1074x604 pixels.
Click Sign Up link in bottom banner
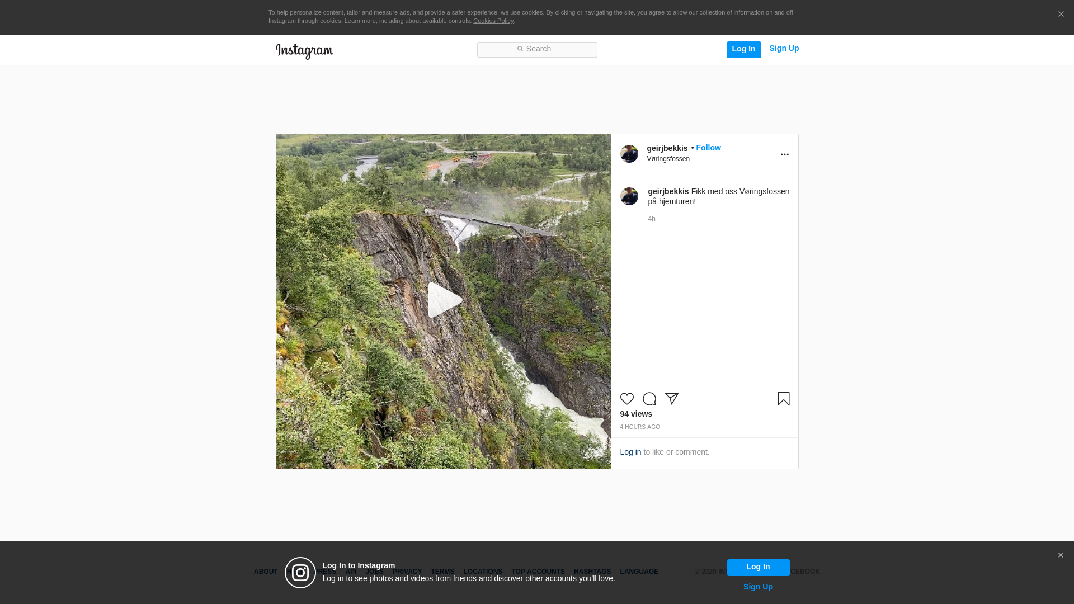758,587
